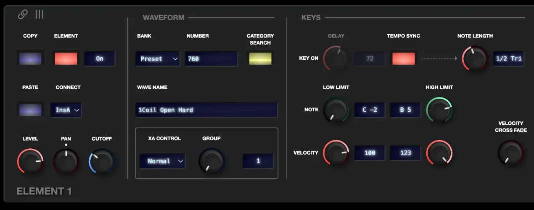Click the Pan knob
The width and height of the screenshot is (534, 210).
click(66, 161)
